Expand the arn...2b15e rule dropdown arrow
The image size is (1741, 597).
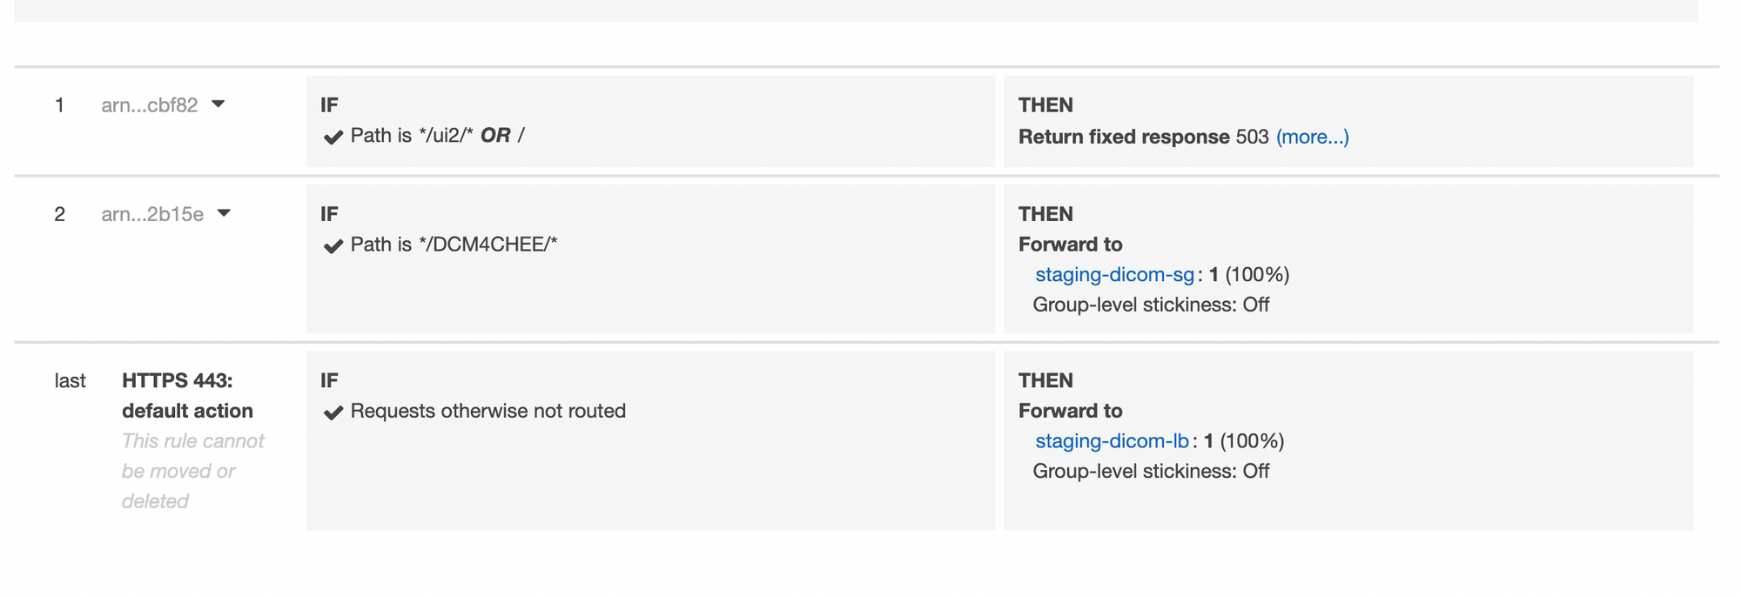[x=224, y=213]
